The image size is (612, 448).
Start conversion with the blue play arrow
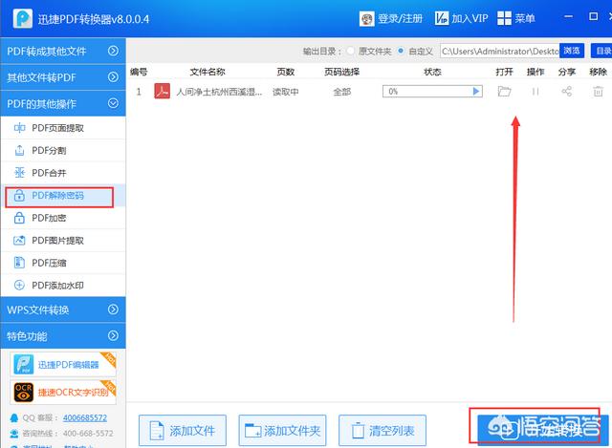[476, 92]
